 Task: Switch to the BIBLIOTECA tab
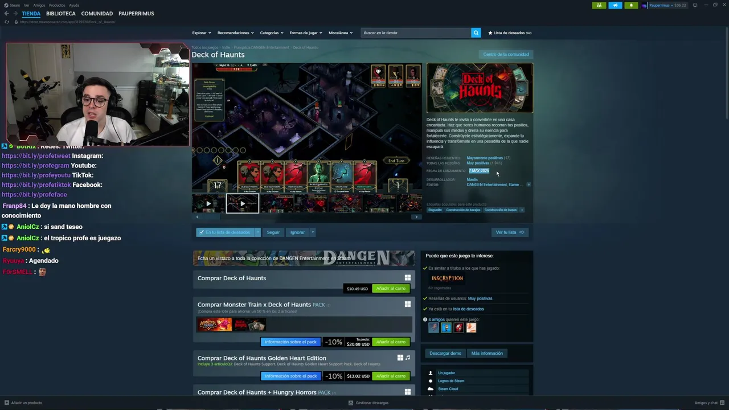coord(61,14)
